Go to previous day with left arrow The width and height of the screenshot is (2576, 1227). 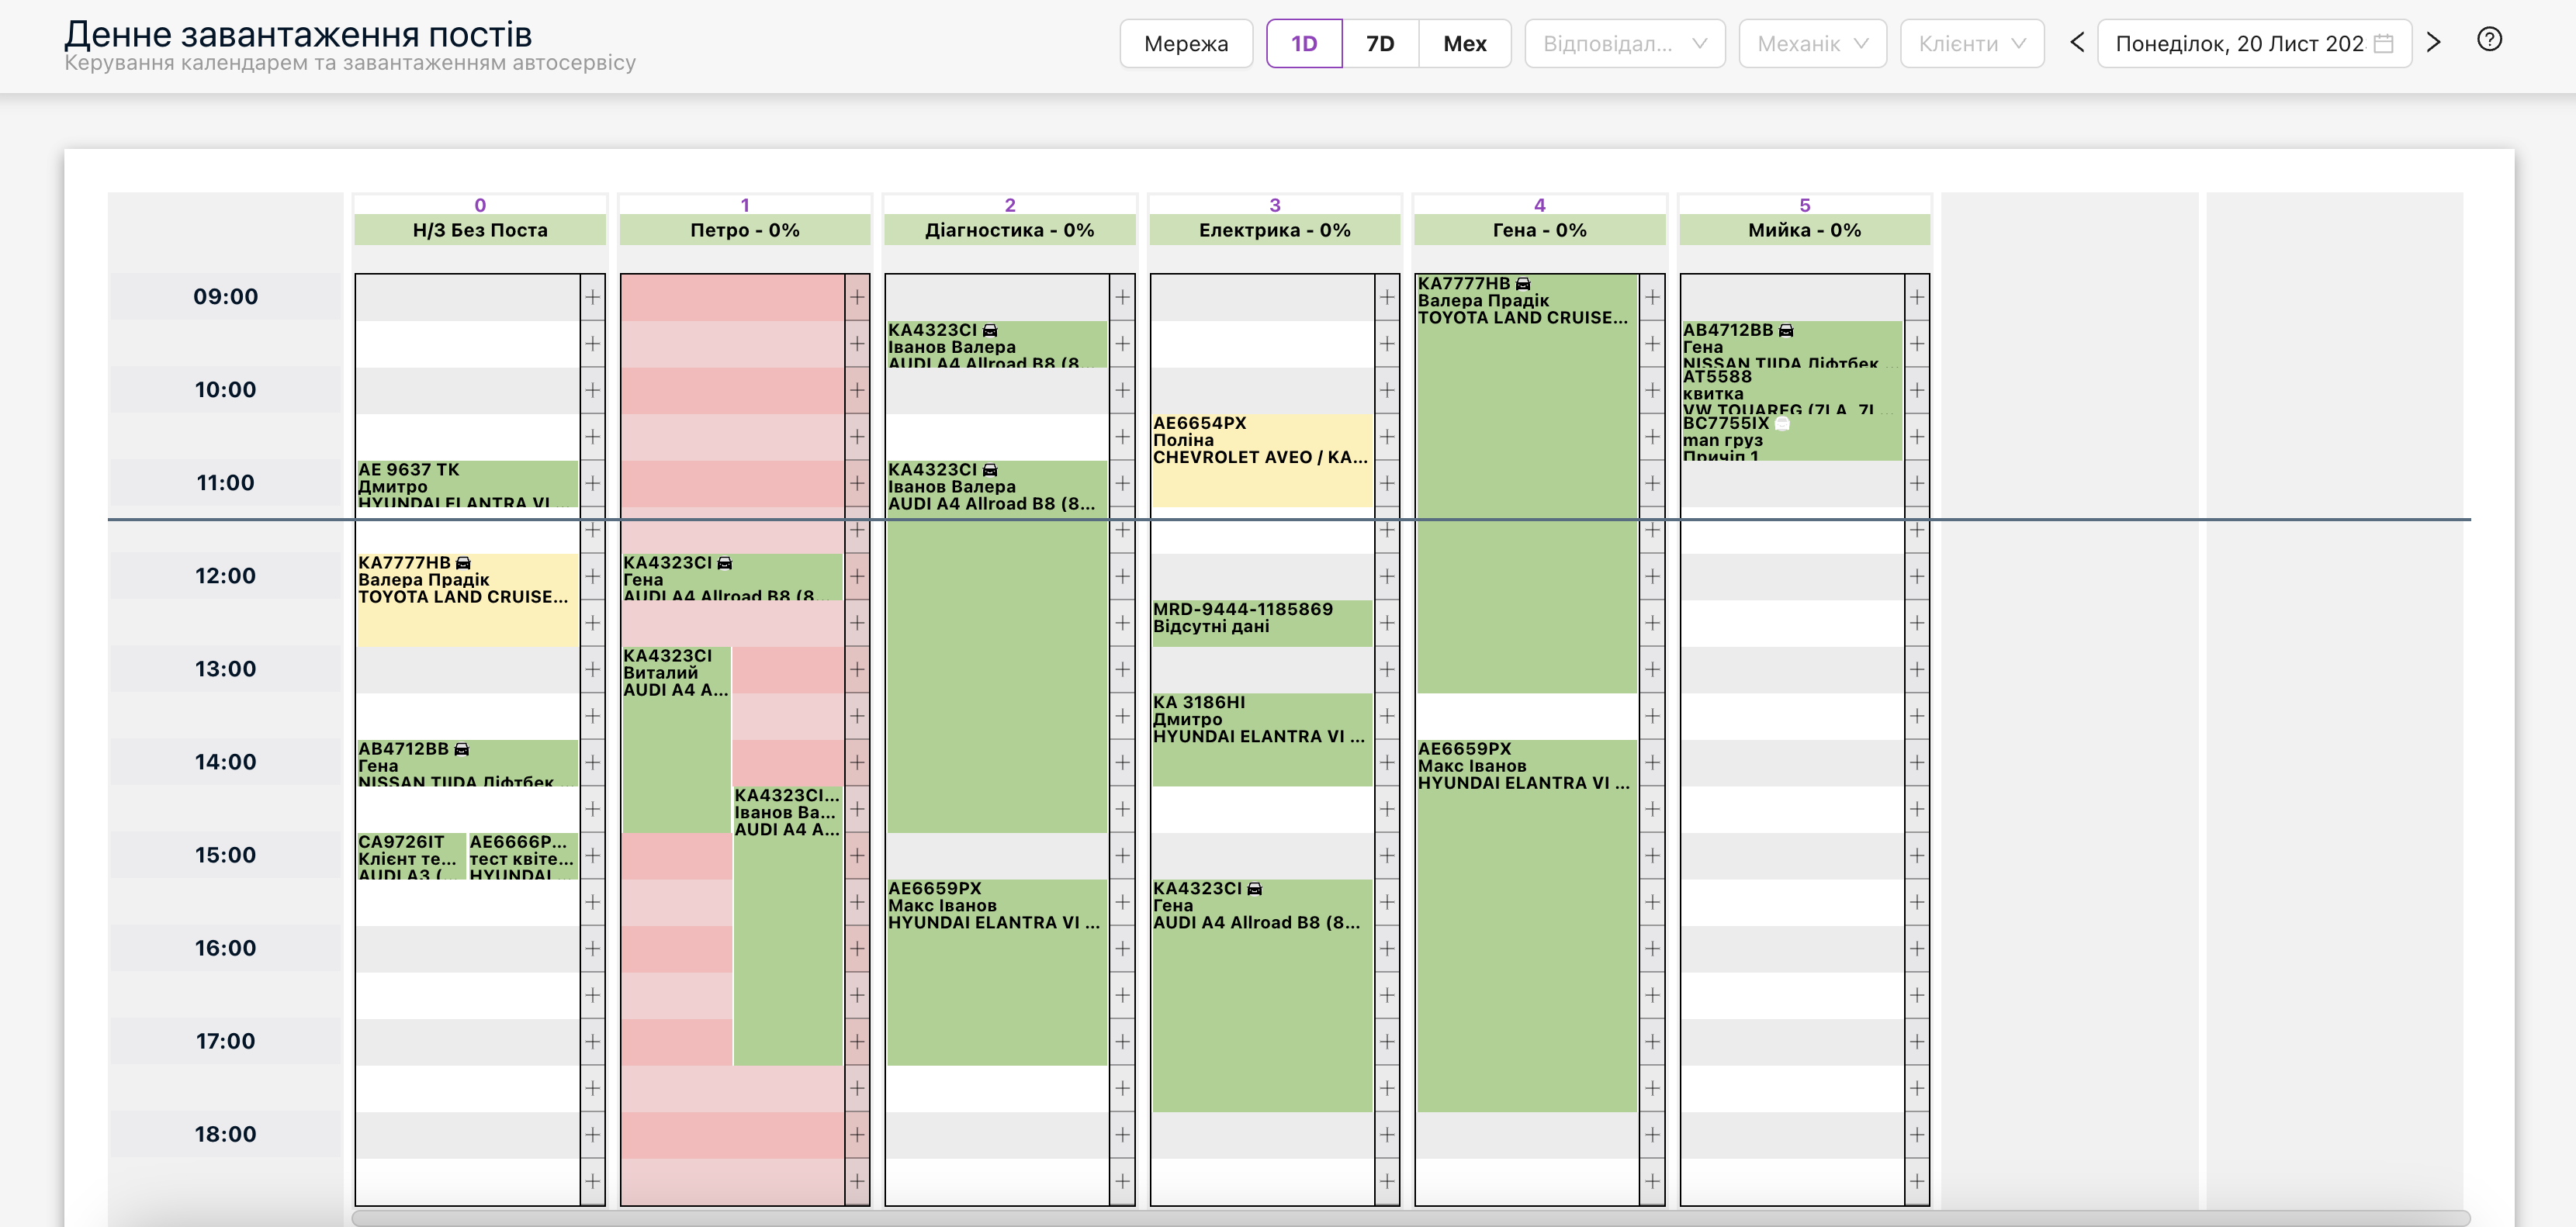coord(2077,43)
